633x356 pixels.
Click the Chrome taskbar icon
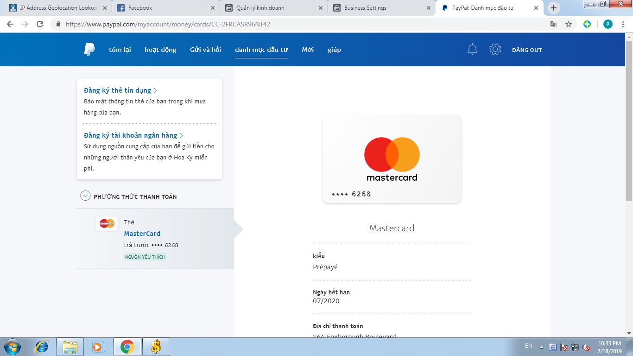point(127,347)
